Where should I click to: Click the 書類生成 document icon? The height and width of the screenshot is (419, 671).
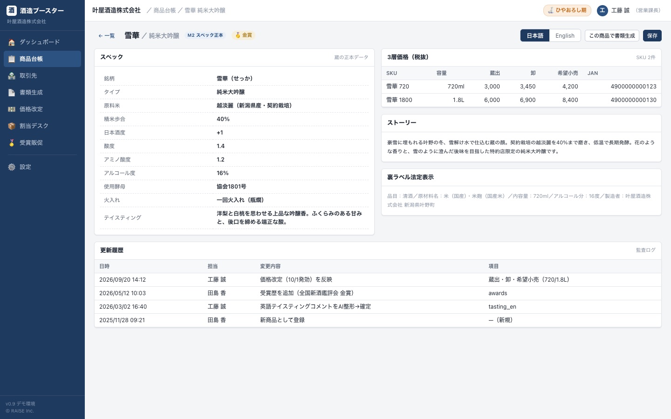[12, 93]
